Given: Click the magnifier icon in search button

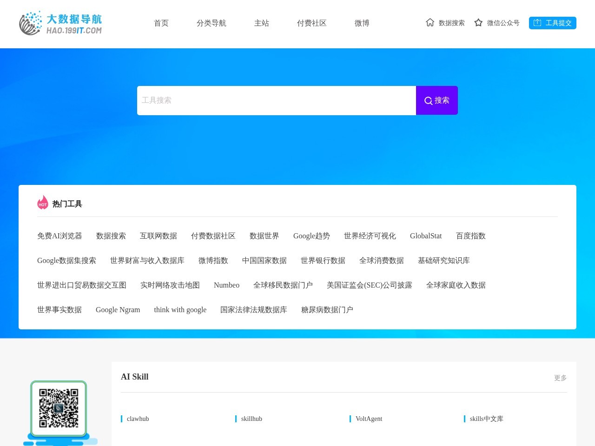Looking at the screenshot, I should coord(428,101).
